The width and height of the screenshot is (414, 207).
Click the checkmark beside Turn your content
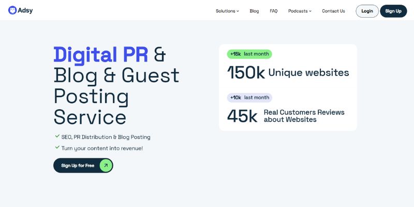[x=57, y=147]
